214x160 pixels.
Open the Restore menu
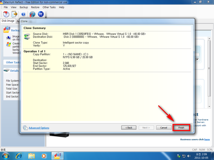(35, 7)
